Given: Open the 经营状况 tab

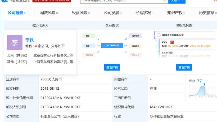Looking at the screenshot, I should [144, 13].
